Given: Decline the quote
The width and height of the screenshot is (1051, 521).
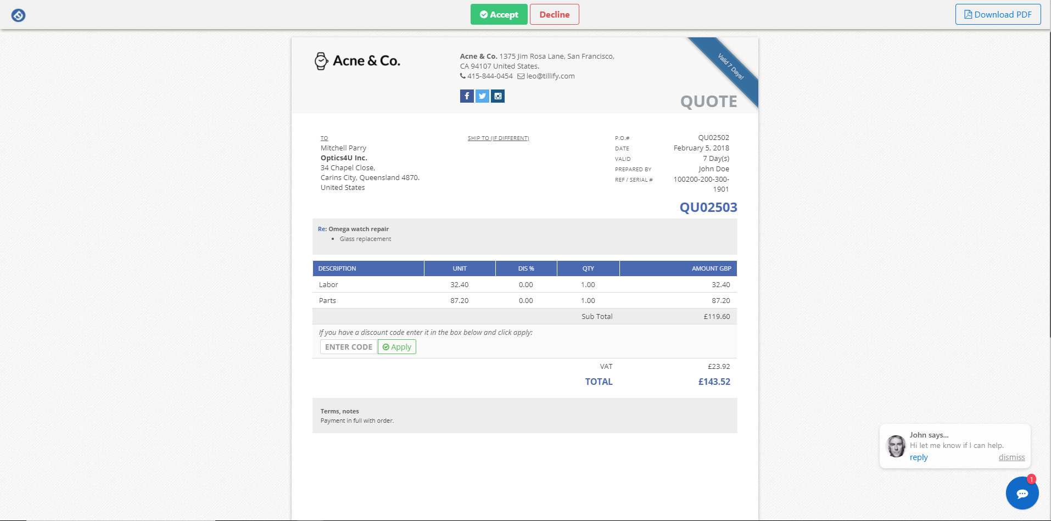Looking at the screenshot, I should pyautogui.click(x=554, y=14).
